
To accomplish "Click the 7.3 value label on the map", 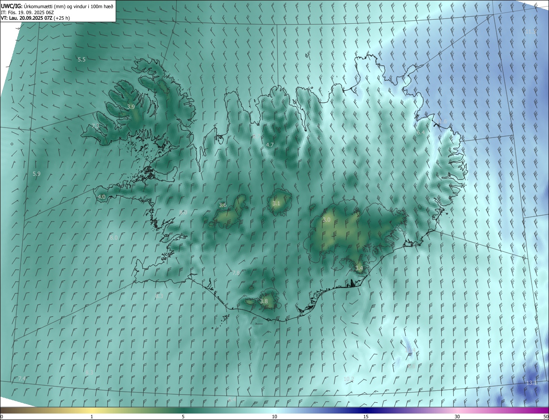I will coord(96,126).
